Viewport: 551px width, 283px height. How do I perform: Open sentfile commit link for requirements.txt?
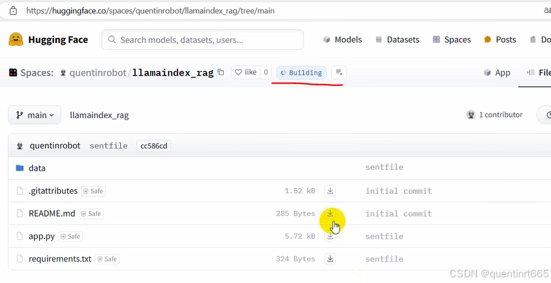(x=384, y=259)
